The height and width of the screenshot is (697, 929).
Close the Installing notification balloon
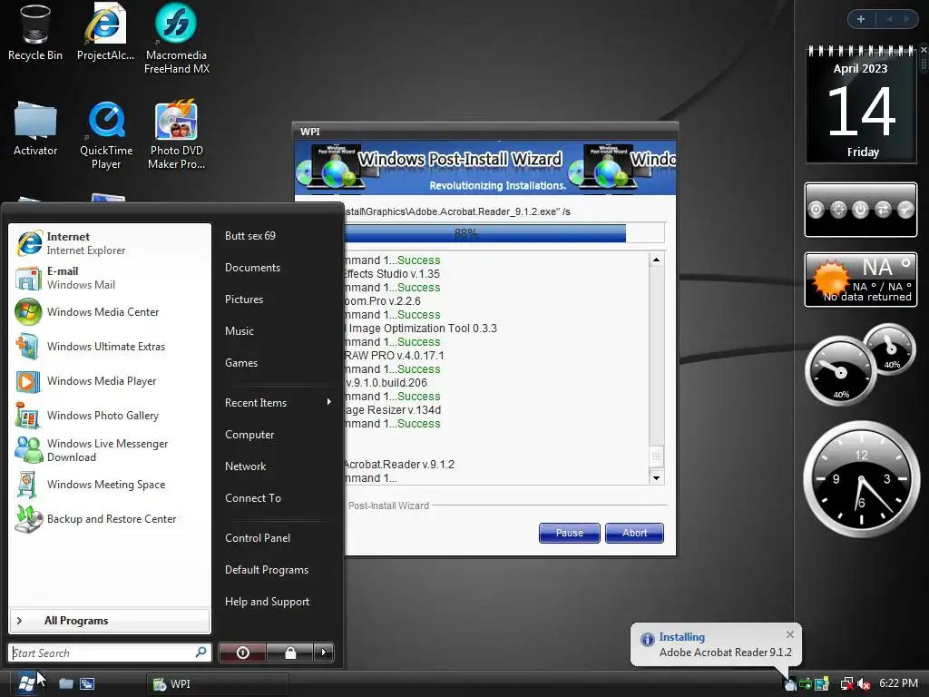click(x=790, y=634)
